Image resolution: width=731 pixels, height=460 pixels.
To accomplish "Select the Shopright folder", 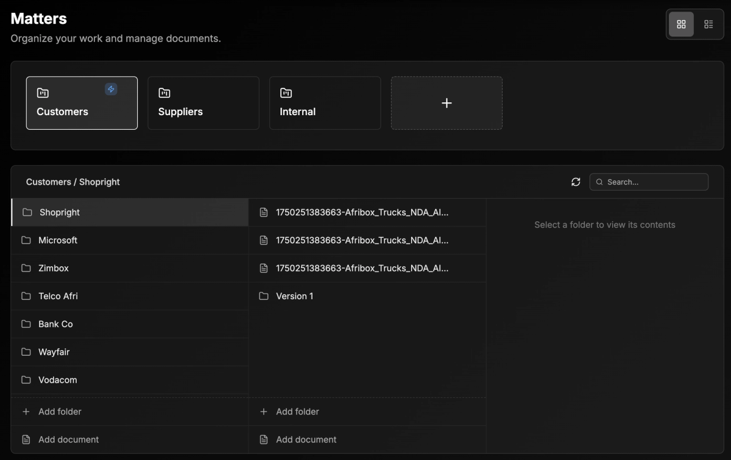I will pos(130,212).
